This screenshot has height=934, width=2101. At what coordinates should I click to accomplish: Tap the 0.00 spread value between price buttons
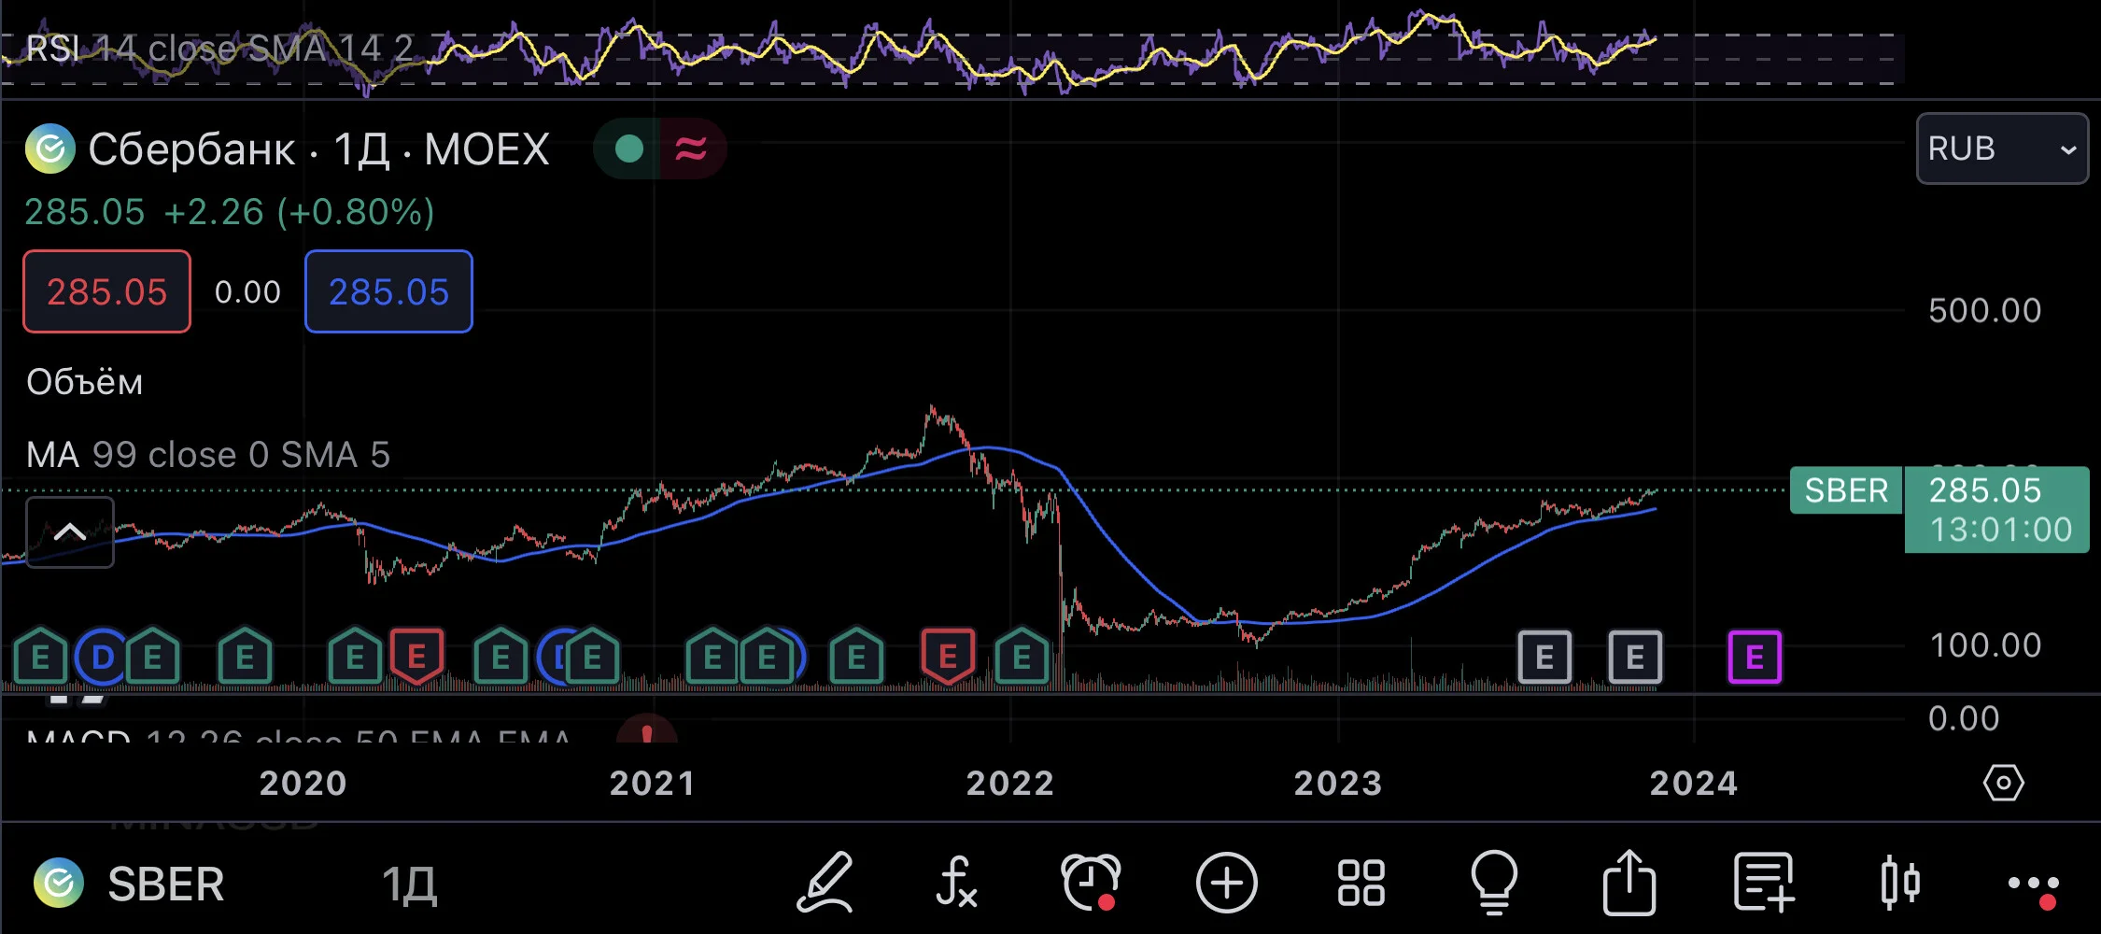(247, 292)
